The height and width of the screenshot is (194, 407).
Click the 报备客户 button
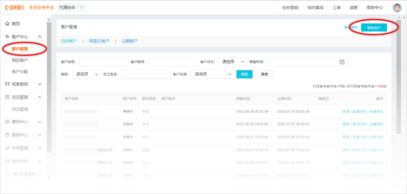click(374, 27)
